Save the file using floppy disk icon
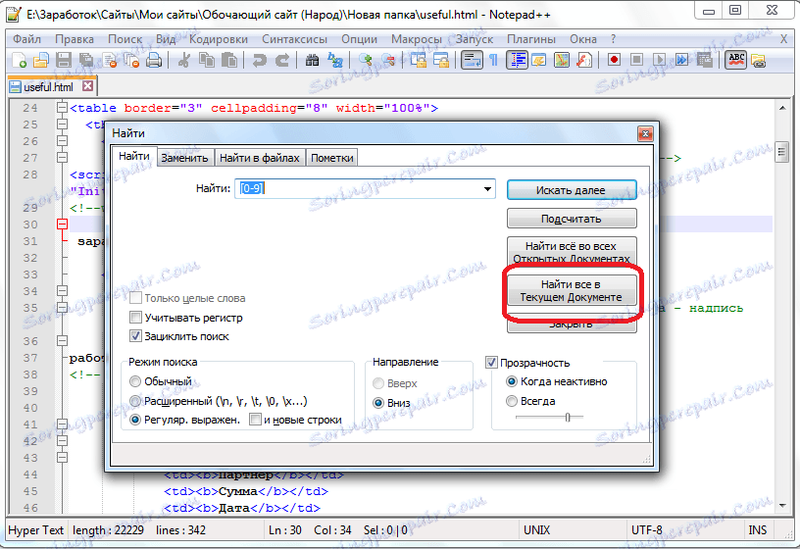 click(x=64, y=60)
